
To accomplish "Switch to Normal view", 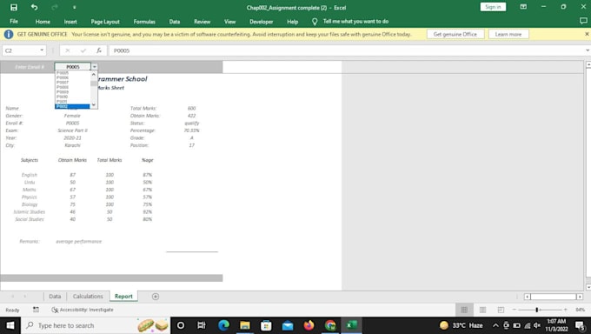I will click(x=464, y=310).
